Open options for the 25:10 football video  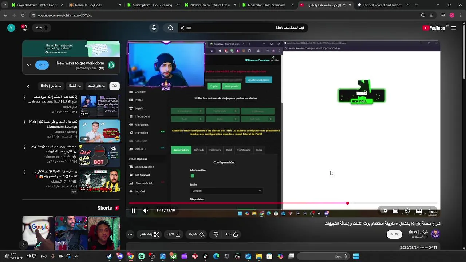[24, 172]
